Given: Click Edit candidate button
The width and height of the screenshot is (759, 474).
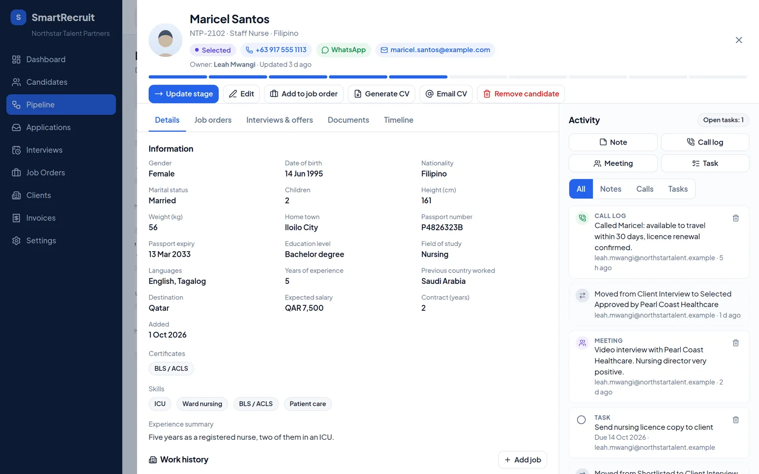Looking at the screenshot, I should (241, 94).
